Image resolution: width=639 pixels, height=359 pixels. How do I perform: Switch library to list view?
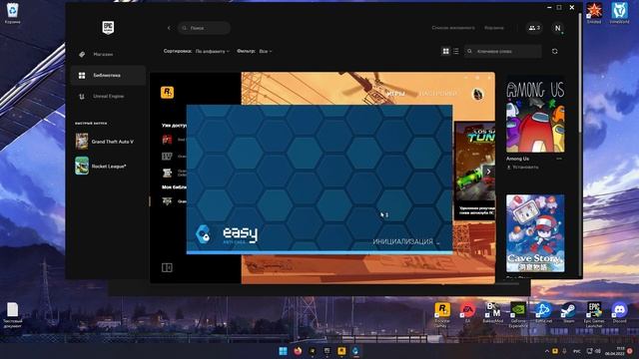pos(456,51)
